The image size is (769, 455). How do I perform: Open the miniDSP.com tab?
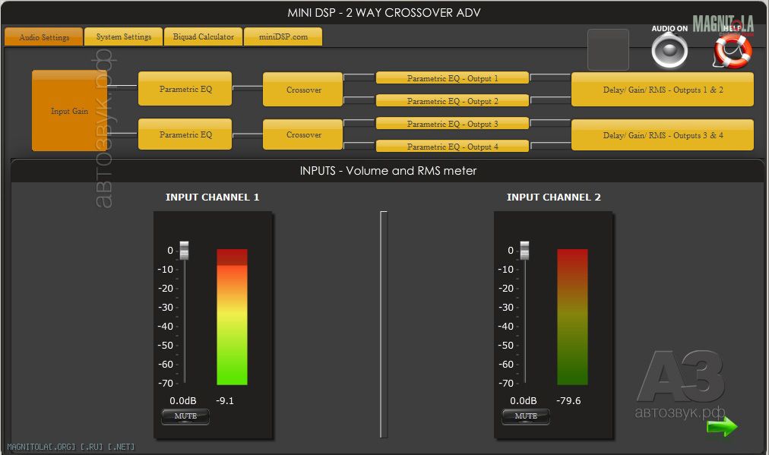pyautogui.click(x=283, y=36)
